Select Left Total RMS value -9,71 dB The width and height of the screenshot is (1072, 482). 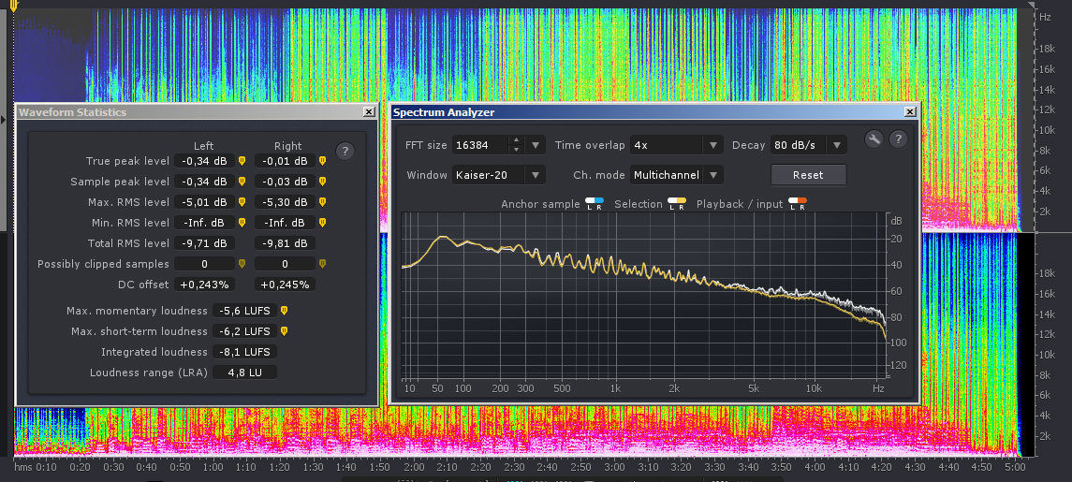(204, 243)
